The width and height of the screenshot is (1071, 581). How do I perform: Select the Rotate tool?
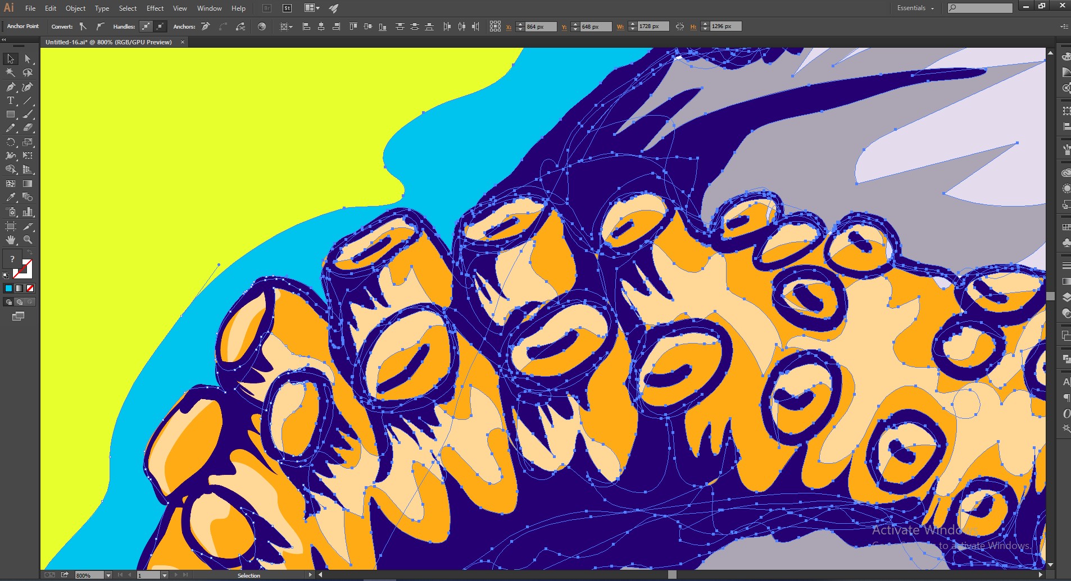pyautogui.click(x=11, y=142)
